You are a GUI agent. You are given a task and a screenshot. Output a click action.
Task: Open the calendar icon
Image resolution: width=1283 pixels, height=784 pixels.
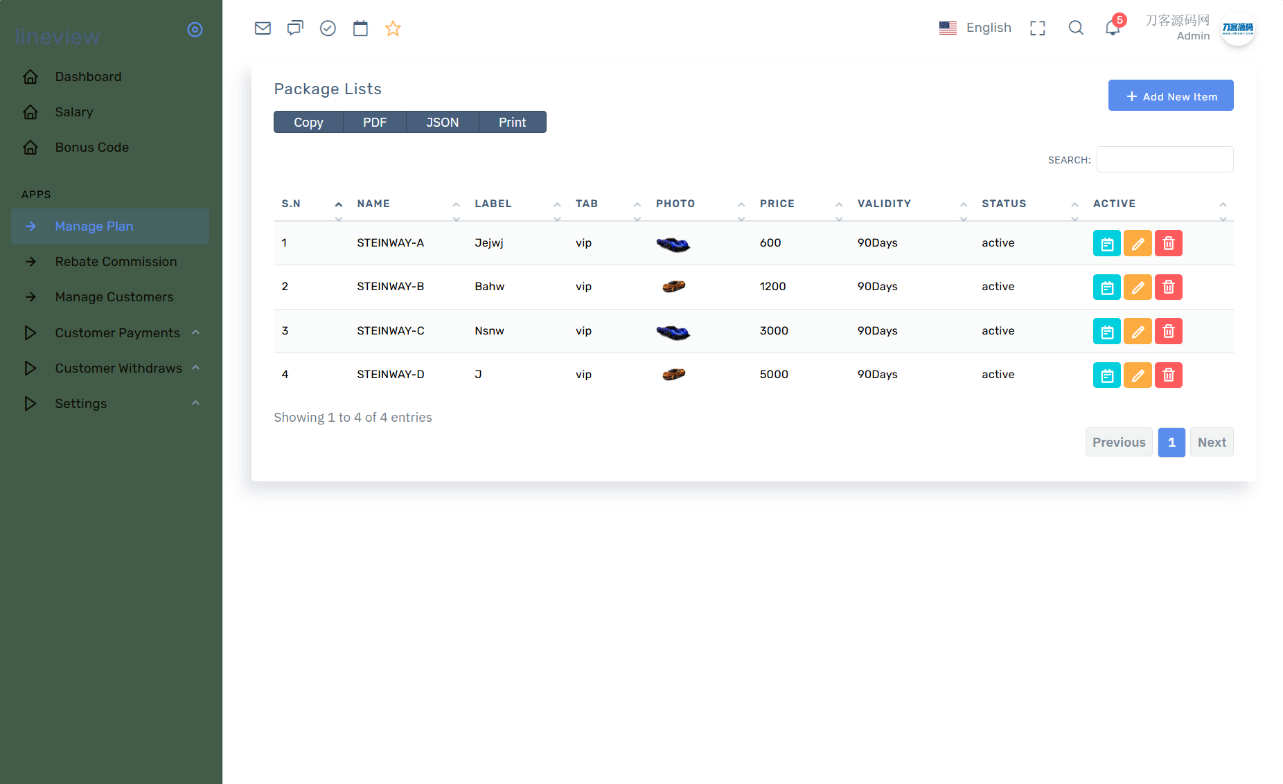point(360,28)
